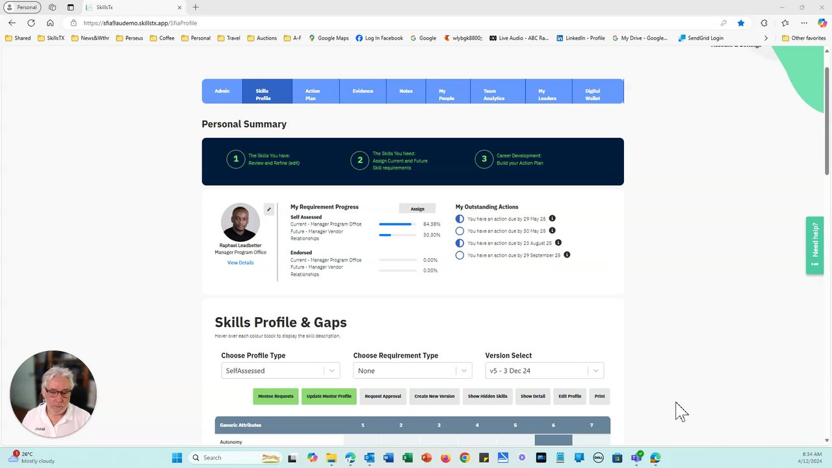
Task: Switch to the My People tab
Action: 448,91
